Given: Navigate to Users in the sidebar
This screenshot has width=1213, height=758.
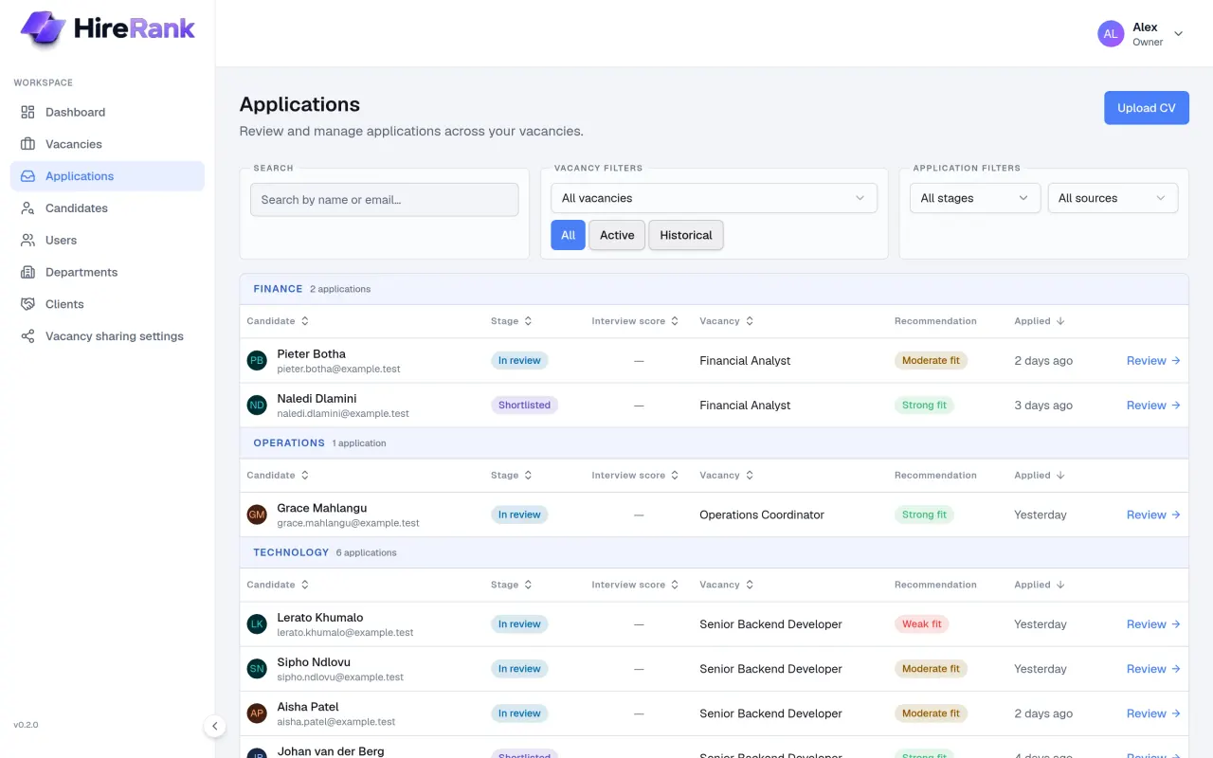Looking at the screenshot, I should tap(107, 241).
